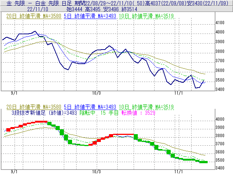Viewport: 233px width, 177px height.
Task: Click the lower chart x-axis date 10/3
Action: pyautogui.click(x=96, y=172)
